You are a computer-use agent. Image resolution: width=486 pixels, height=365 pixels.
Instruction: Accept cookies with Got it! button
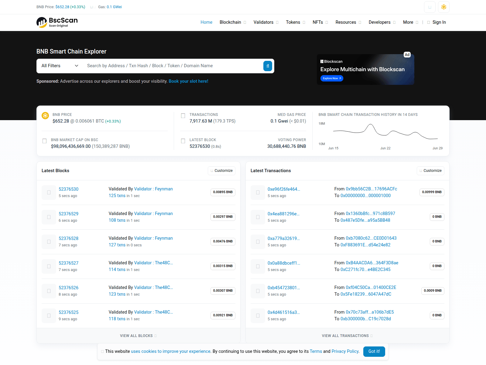pos(374,351)
